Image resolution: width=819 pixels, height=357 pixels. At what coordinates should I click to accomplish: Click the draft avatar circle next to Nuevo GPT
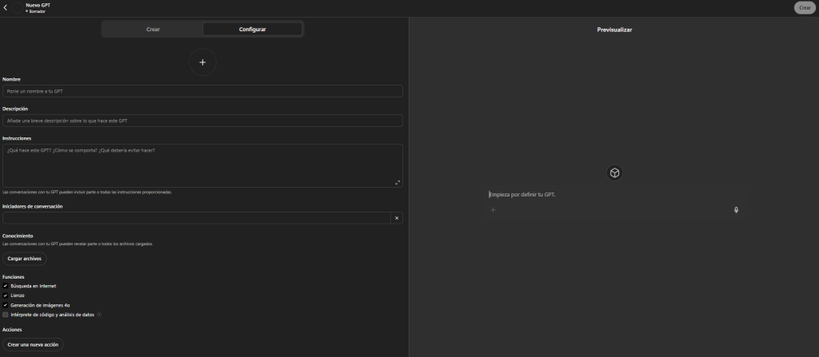point(17,7)
